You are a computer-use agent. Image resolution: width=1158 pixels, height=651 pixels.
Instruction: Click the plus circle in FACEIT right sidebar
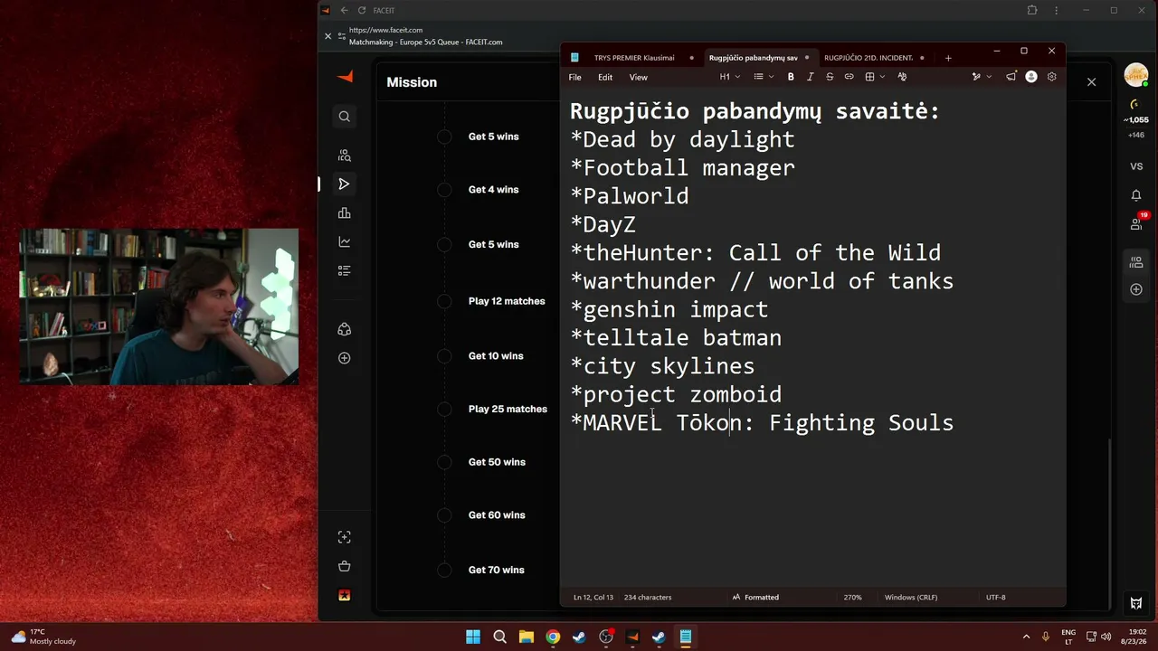1136,289
